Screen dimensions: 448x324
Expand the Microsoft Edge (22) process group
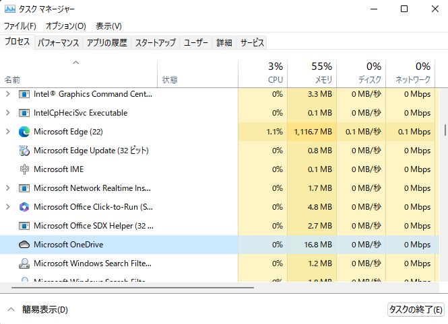[8, 132]
